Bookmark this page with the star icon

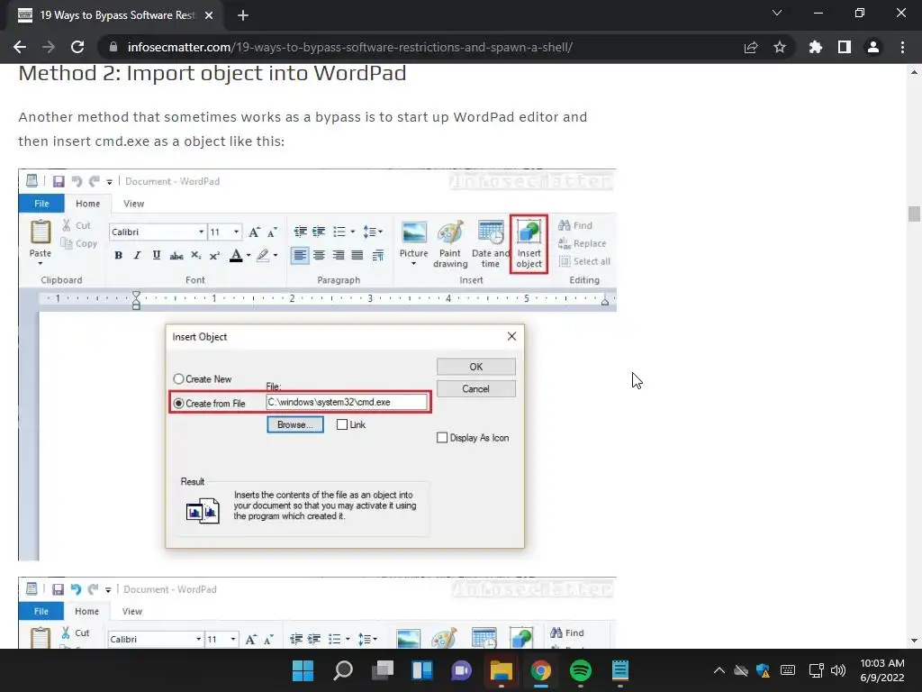pyautogui.click(x=779, y=47)
